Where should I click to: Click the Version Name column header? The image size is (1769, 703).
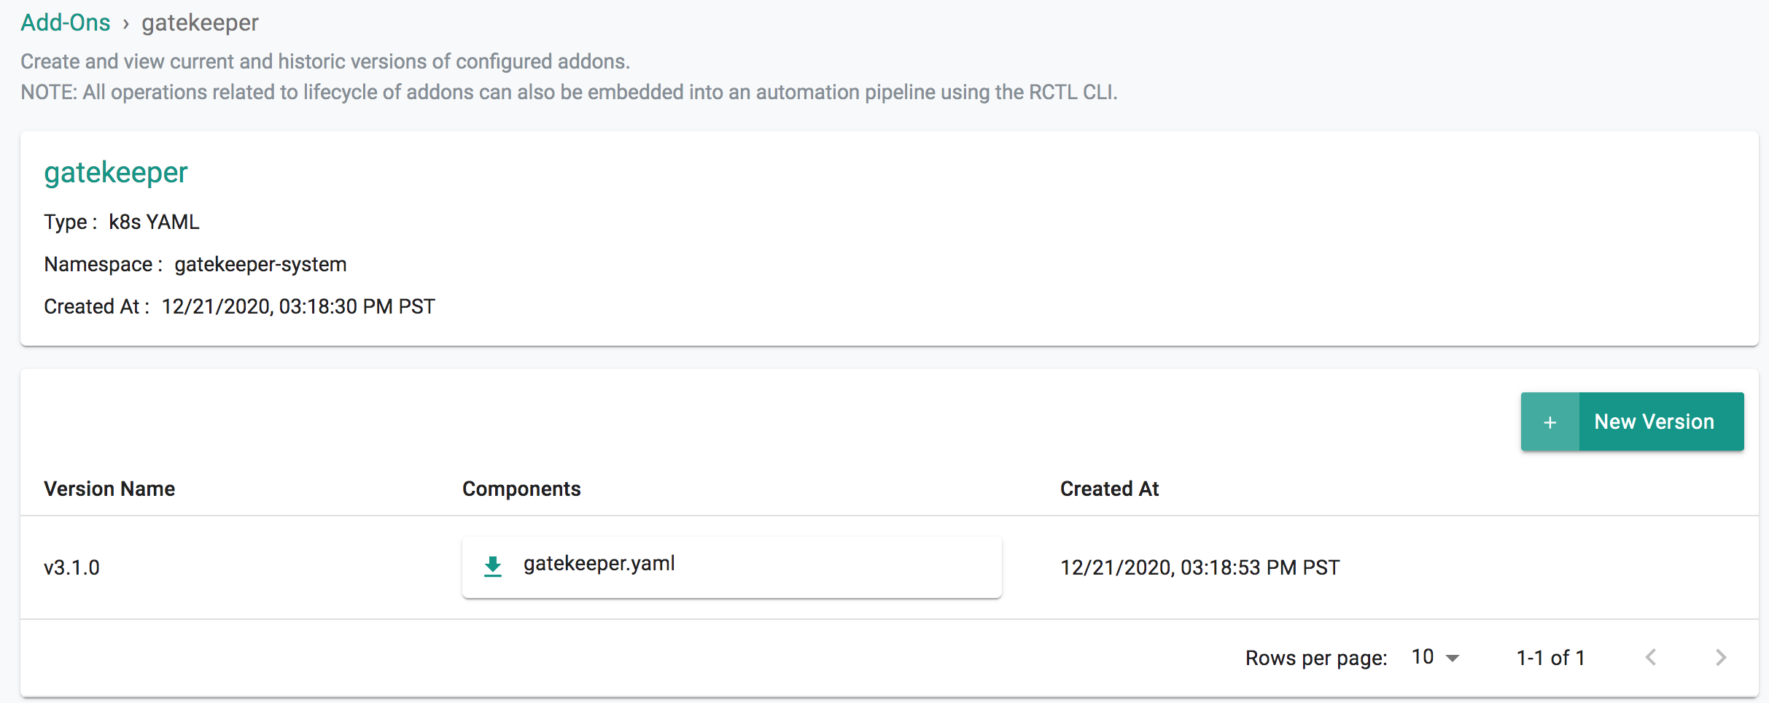click(109, 489)
